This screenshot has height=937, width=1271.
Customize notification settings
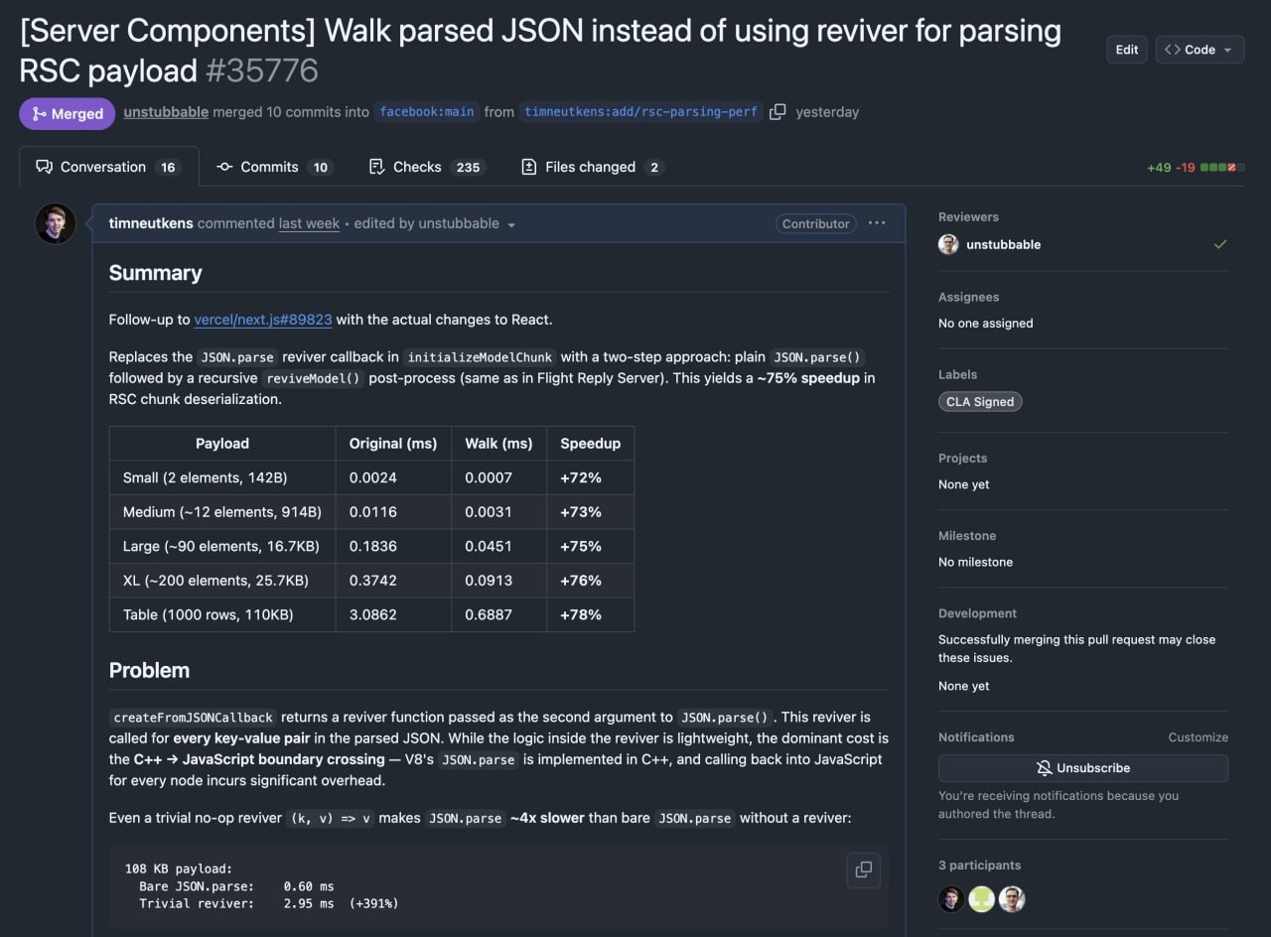pos(1198,737)
